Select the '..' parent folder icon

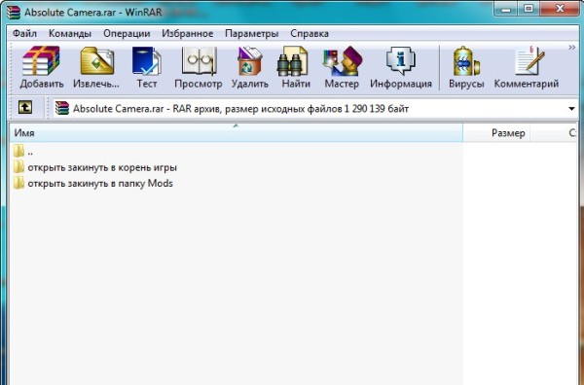(18, 151)
